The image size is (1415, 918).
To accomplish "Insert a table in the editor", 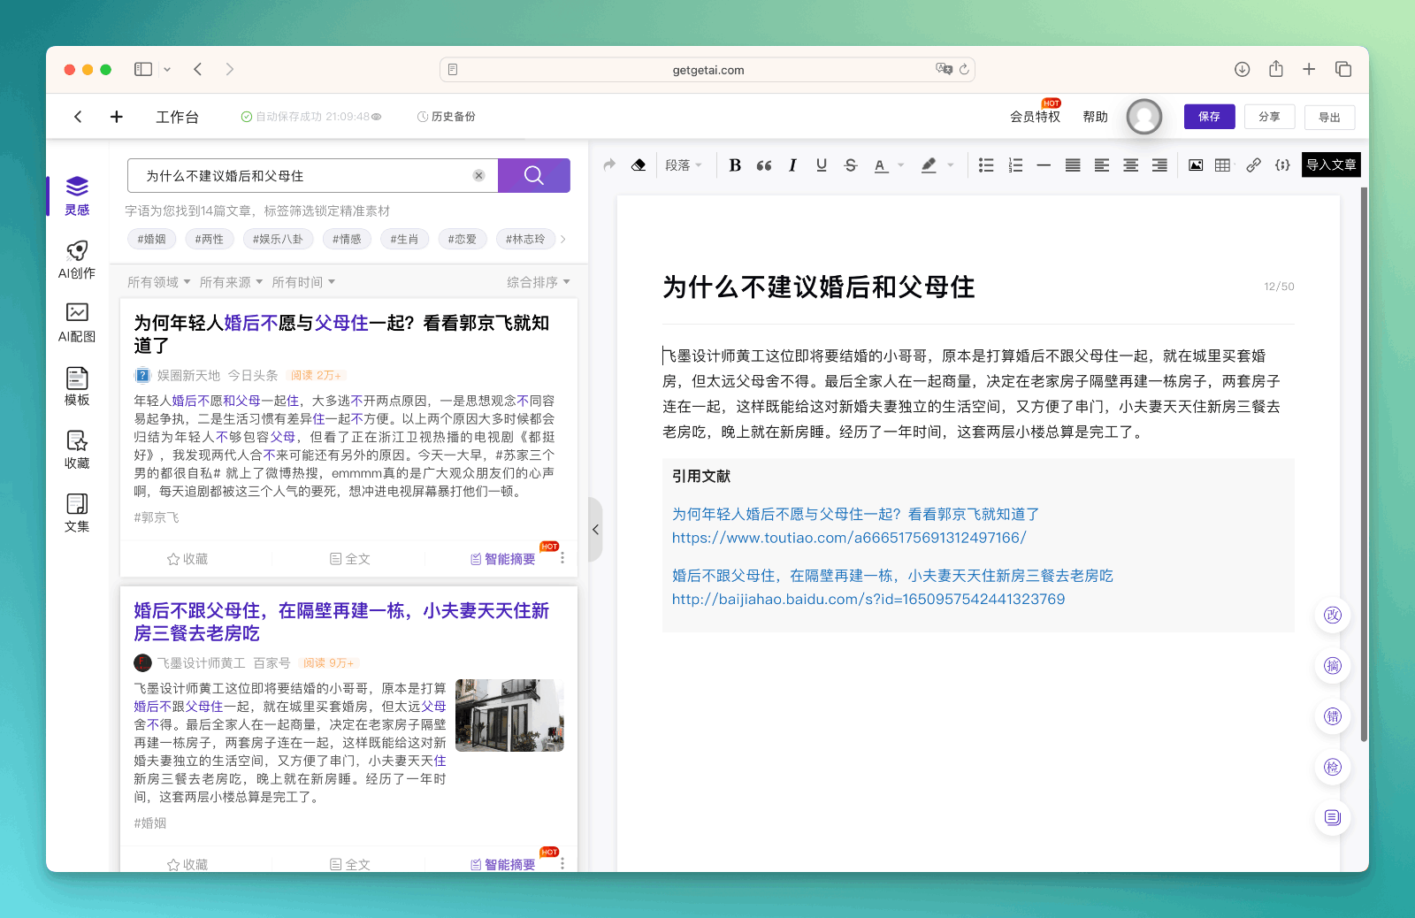I will pyautogui.click(x=1223, y=165).
